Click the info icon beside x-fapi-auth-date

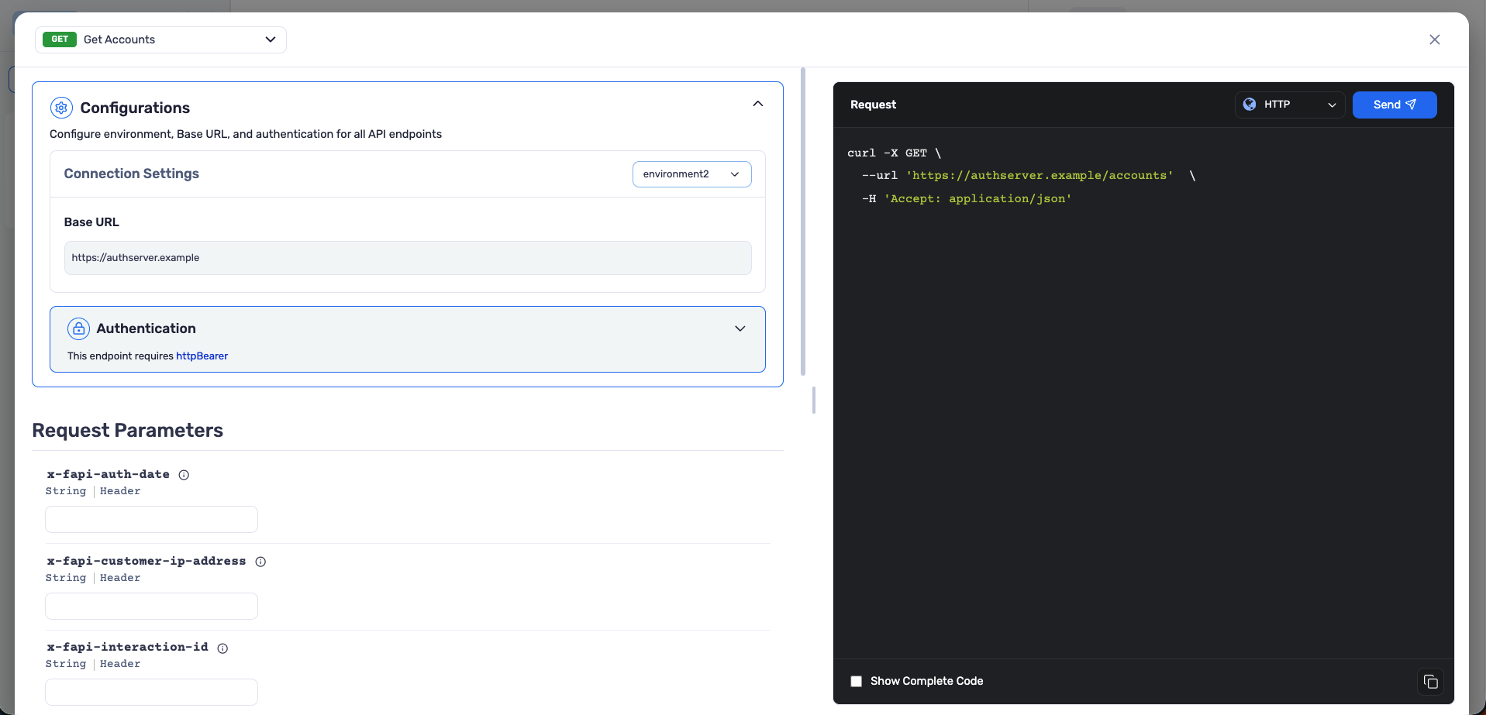(x=183, y=474)
